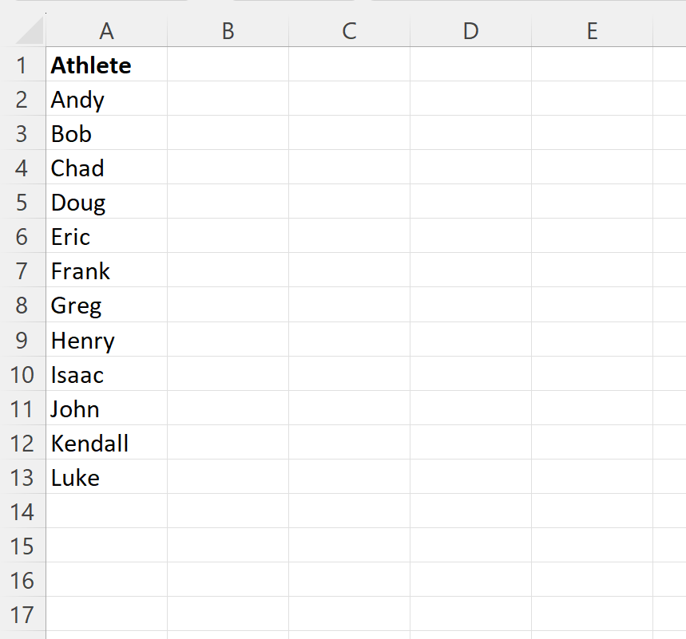Screen dimensions: 686x639
Task: Select column header C
Action: click(349, 31)
